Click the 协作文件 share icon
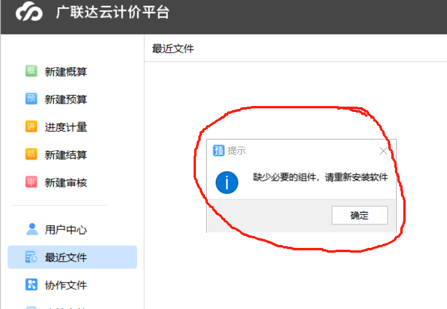This screenshot has height=309, width=447. 31,284
